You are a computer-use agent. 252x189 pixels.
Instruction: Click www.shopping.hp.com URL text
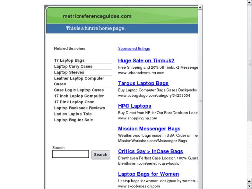coord(138,118)
